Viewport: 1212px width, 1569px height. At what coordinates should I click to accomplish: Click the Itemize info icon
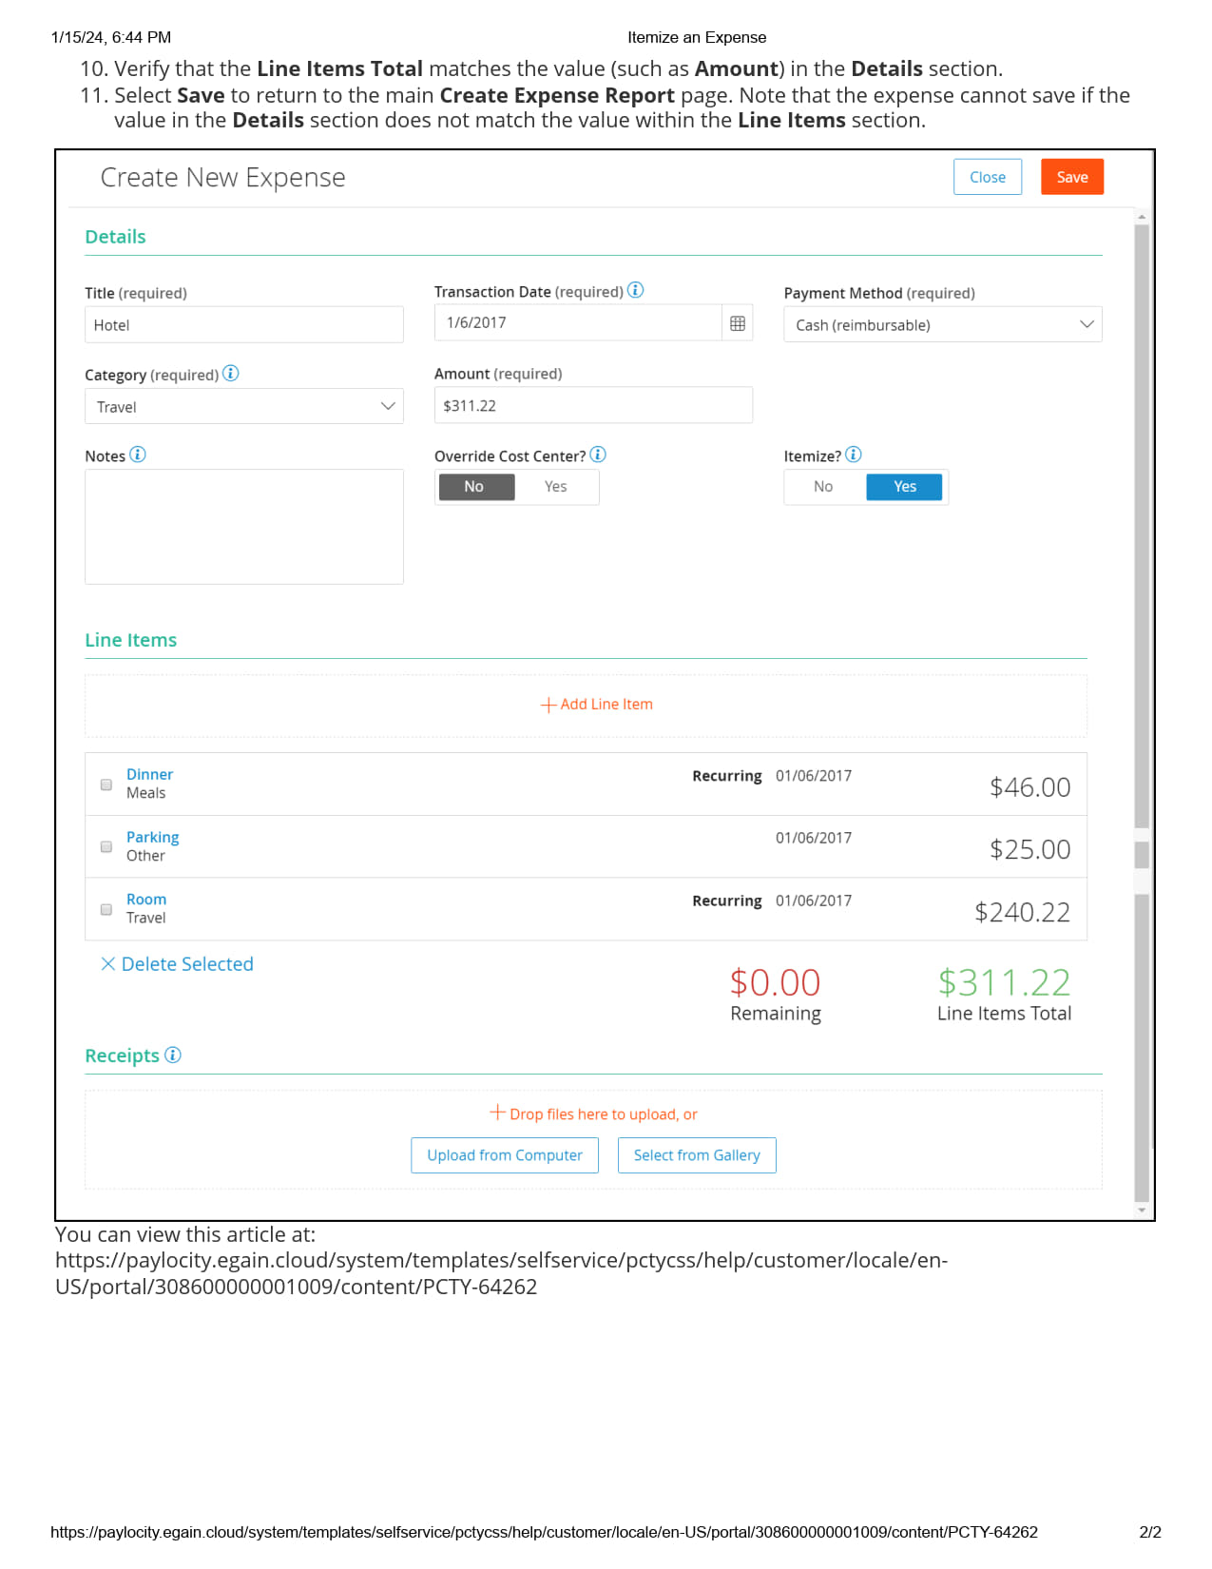tap(854, 455)
